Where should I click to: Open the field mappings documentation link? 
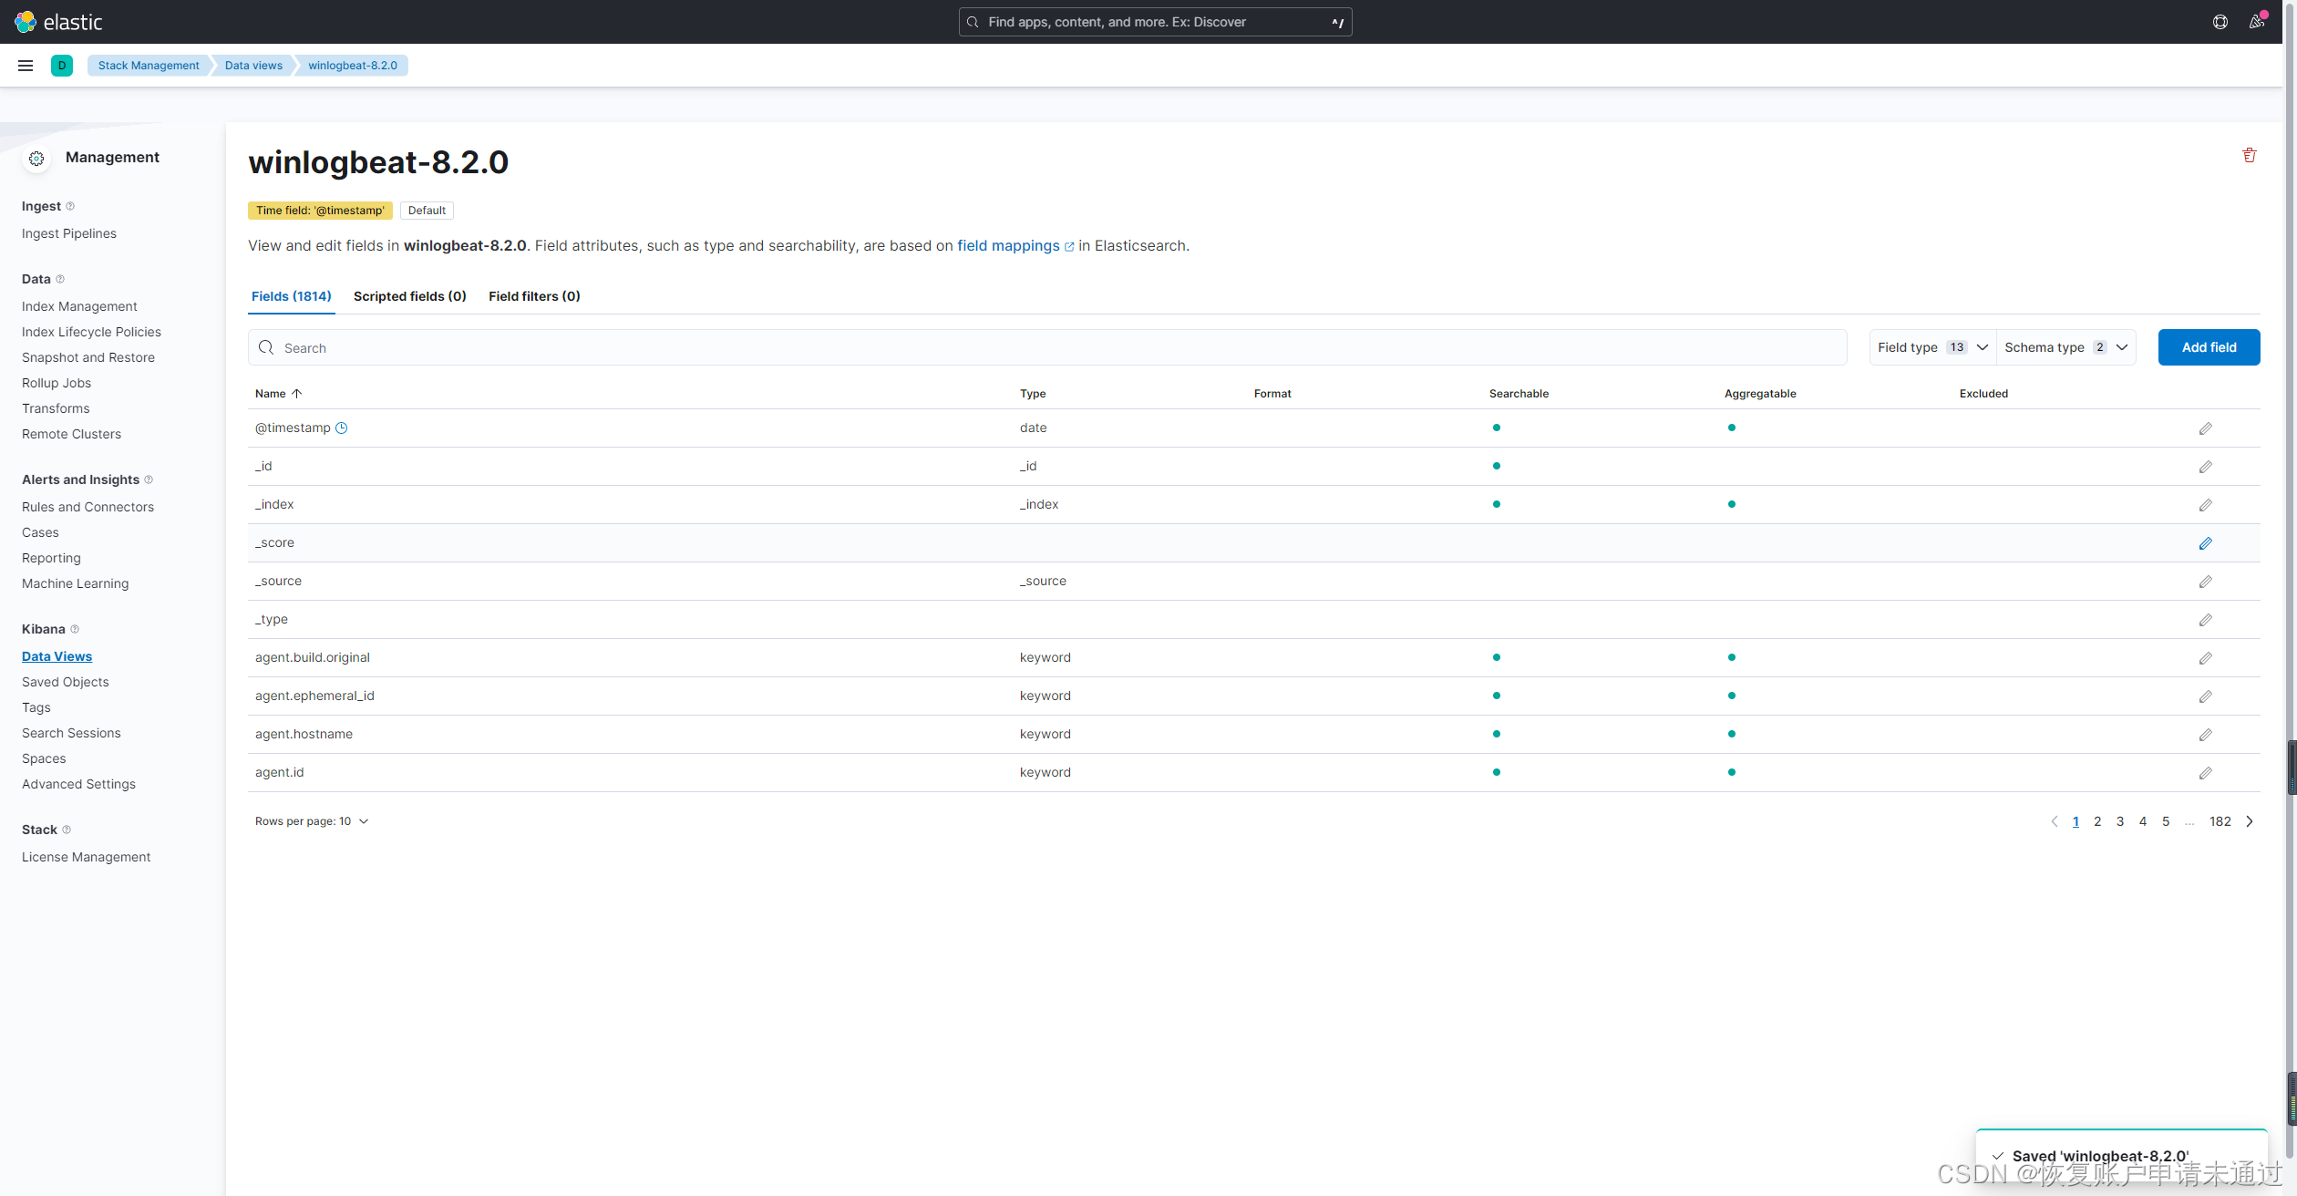point(1008,246)
